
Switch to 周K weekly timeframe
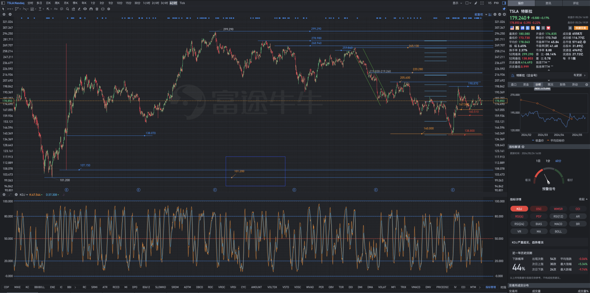[57, 3]
